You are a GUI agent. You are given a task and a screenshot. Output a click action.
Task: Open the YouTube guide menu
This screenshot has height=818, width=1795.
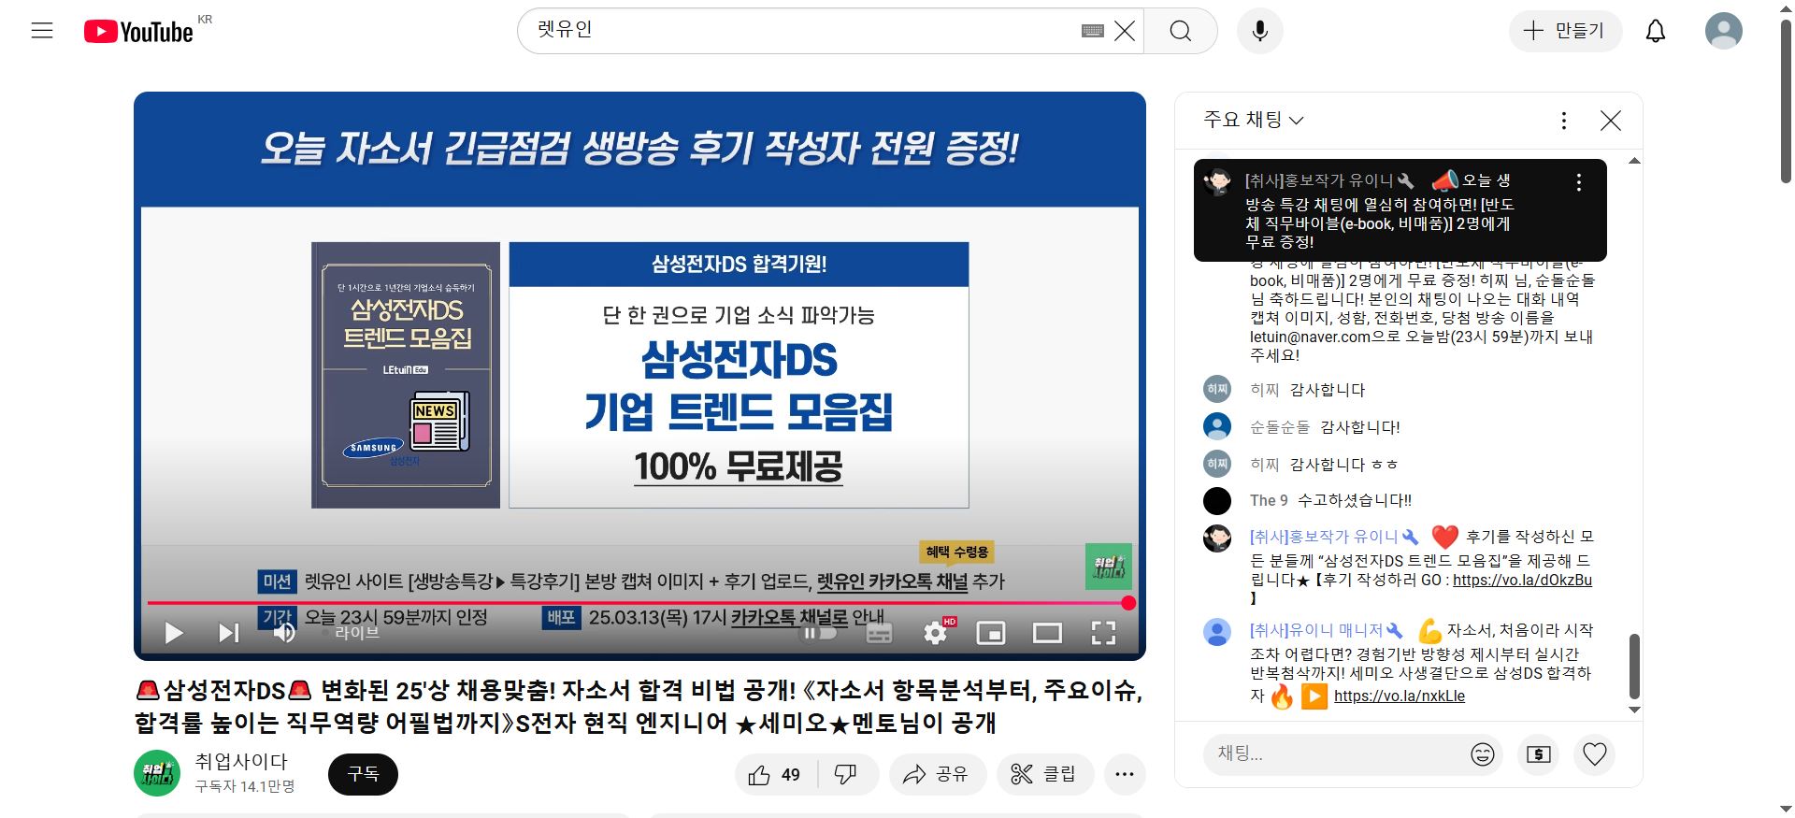42,31
